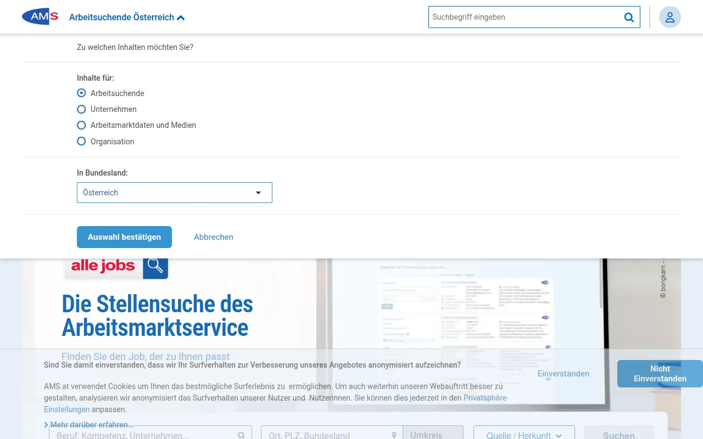
Task: Click Nicht Einverstanden button
Action: pyautogui.click(x=660, y=374)
